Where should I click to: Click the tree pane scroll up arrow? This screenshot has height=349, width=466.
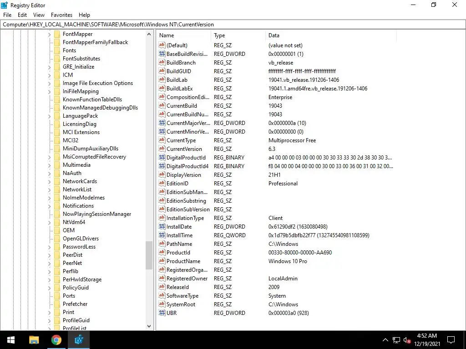(149, 35)
